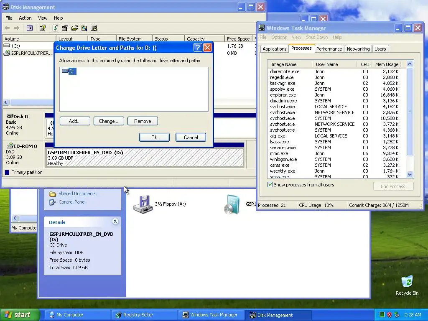Click the open-folder toolbar icon in Disk Management
The height and width of the screenshot is (321, 428).
(x=74, y=28)
